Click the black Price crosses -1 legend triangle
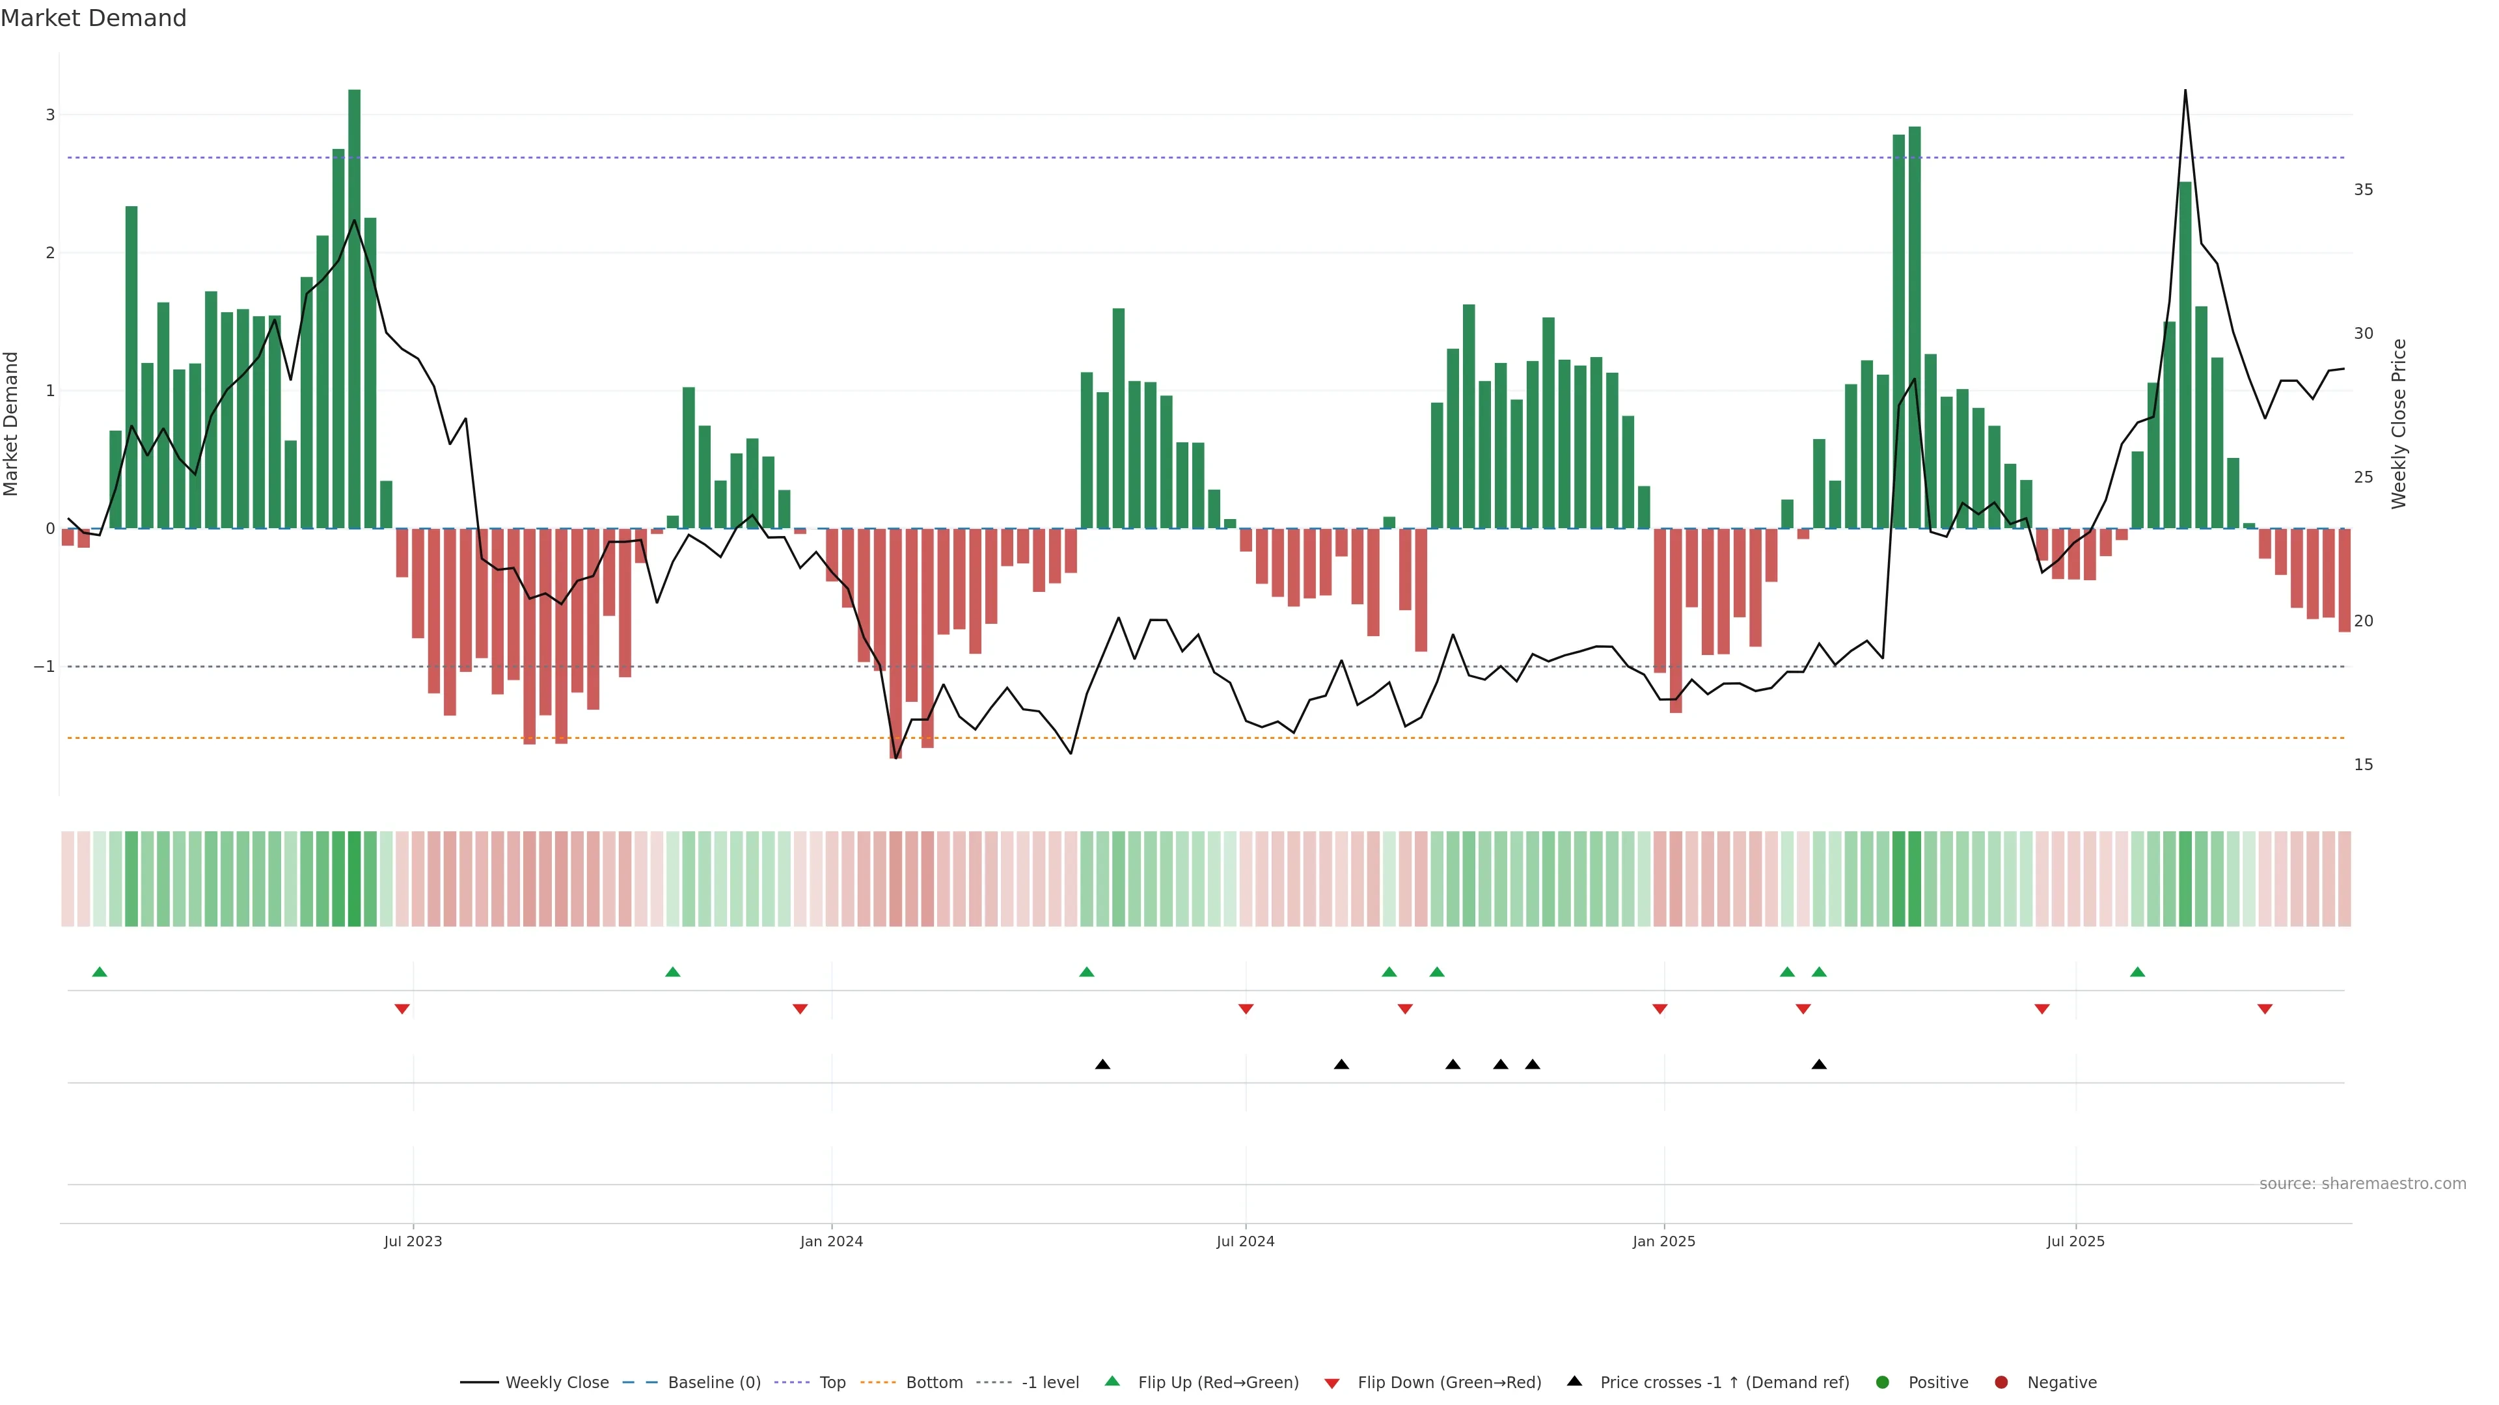The image size is (2499, 1405). point(1574,1381)
